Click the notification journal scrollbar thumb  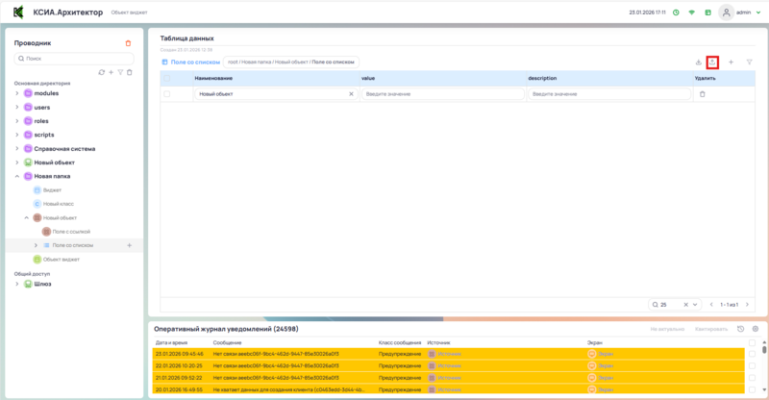(x=764, y=349)
